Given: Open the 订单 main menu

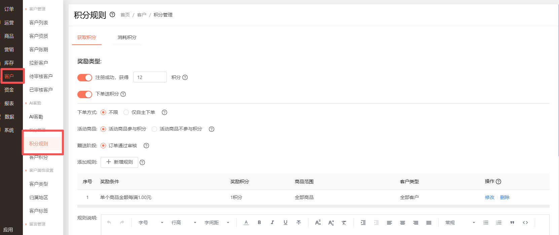Looking at the screenshot, I should pos(9,9).
